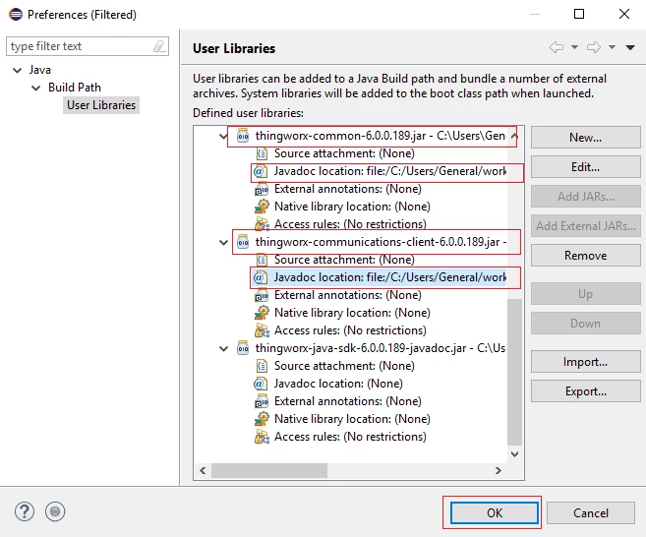The height and width of the screenshot is (537, 646).
Task: Click the horizontal scrollbar thumb of the library list
Action: click(269, 471)
